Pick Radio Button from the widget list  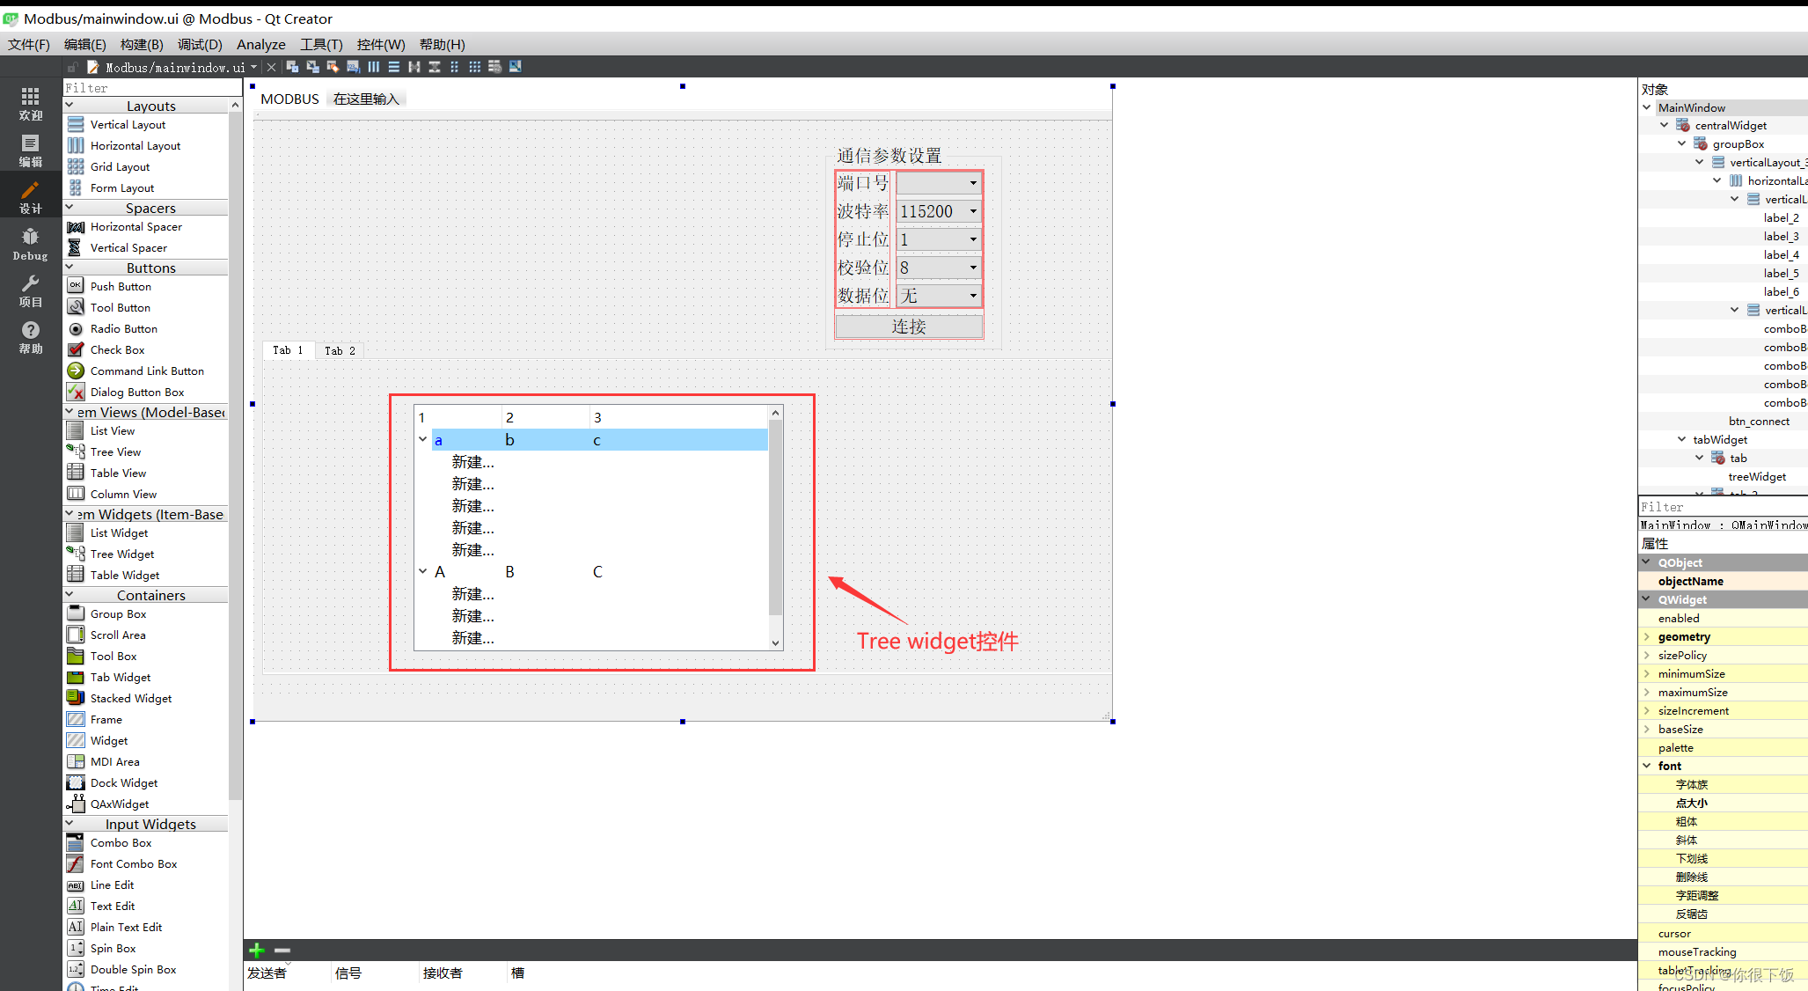[123, 328]
